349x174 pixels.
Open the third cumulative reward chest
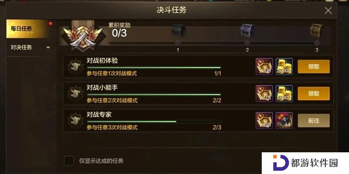coord(317,30)
